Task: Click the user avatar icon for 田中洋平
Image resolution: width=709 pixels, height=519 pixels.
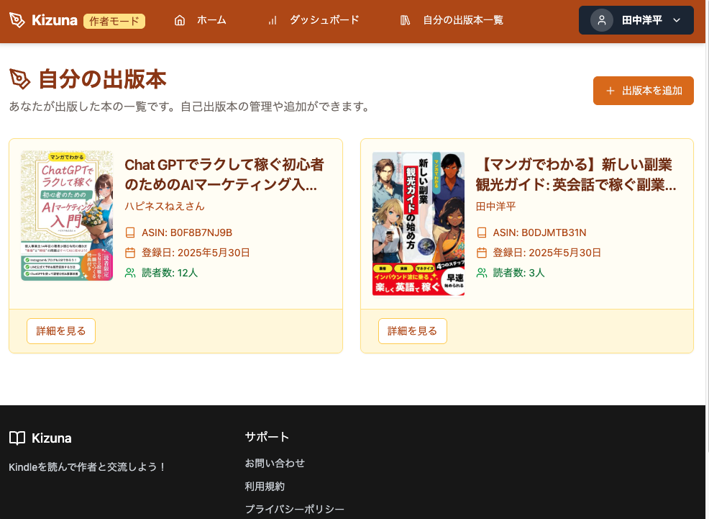Action: [602, 20]
